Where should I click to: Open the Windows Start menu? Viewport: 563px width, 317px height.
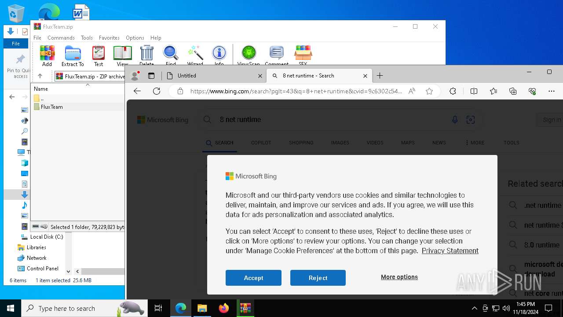point(11,308)
